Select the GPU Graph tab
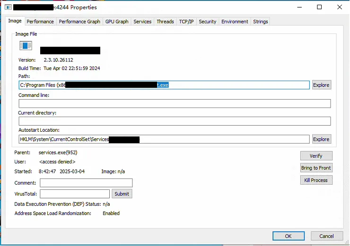Viewport: 350px width, 246px height. (x=117, y=21)
